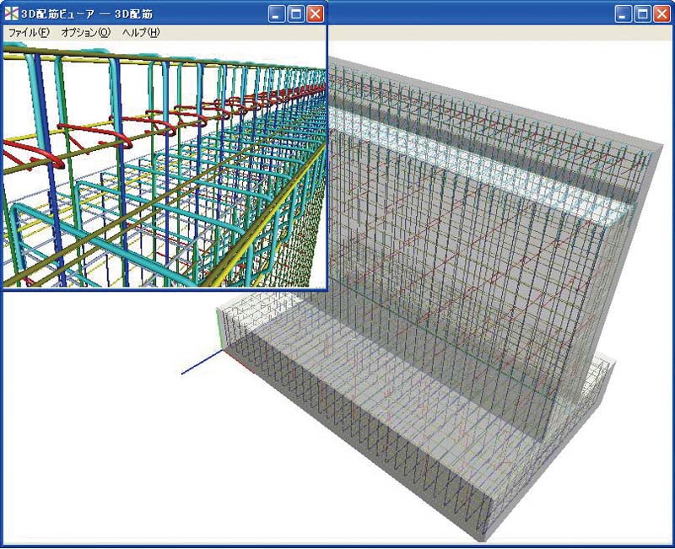
Task: Minimize the 3D配筋ビューア front window
Action: tap(277, 13)
